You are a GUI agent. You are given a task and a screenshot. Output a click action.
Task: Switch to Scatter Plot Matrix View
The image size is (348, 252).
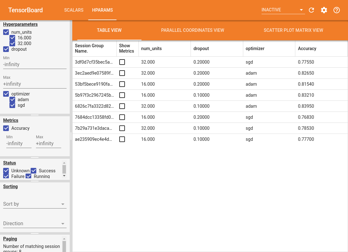[x=293, y=30]
